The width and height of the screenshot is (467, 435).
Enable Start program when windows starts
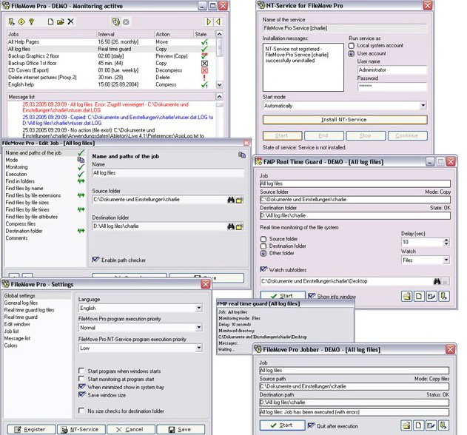pos(81,371)
